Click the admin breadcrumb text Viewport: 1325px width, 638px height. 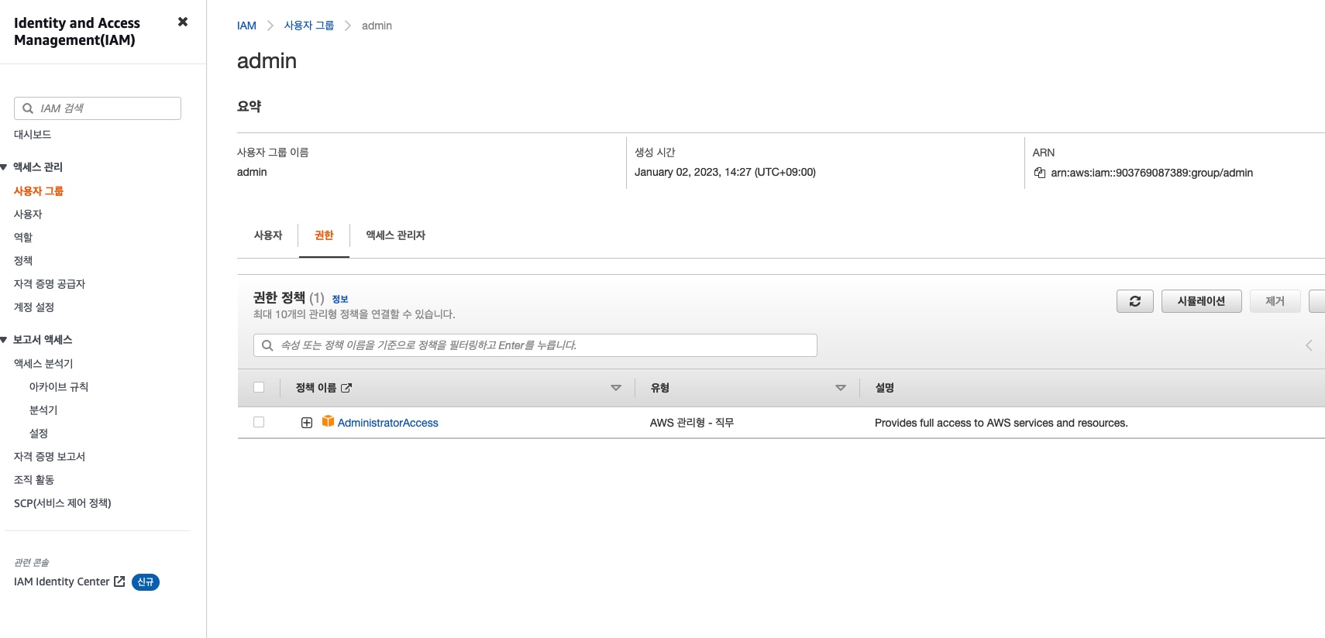377,26
